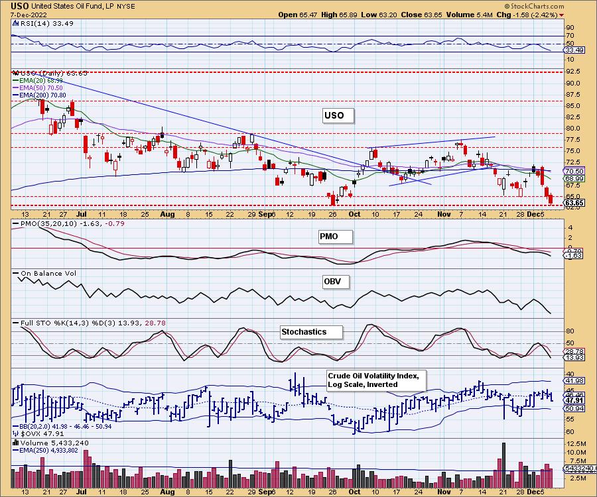
Task: Click the Volume 5,433,240 legend
Action: 51,443
